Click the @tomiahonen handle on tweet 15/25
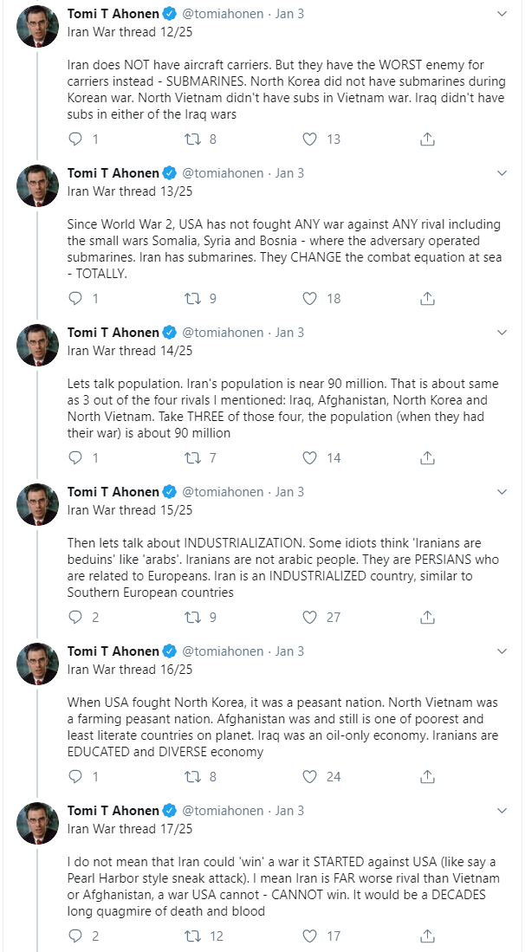This screenshot has width=525, height=952. pos(223,492)
